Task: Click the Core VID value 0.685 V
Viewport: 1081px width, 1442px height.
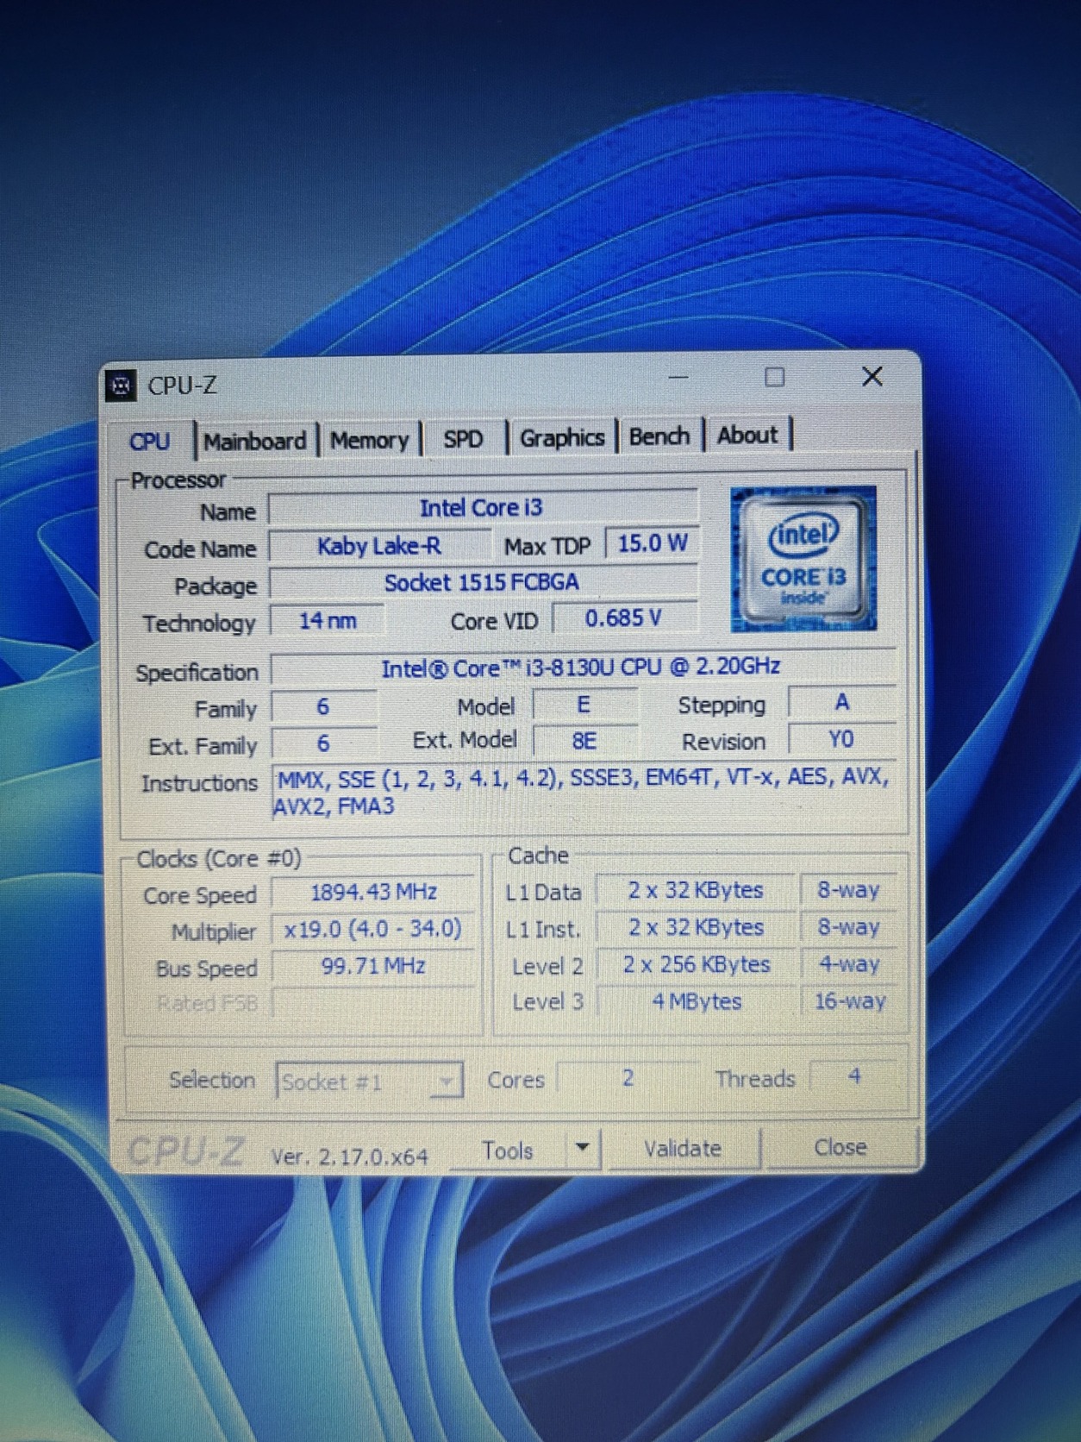Action: pos(624,618)
